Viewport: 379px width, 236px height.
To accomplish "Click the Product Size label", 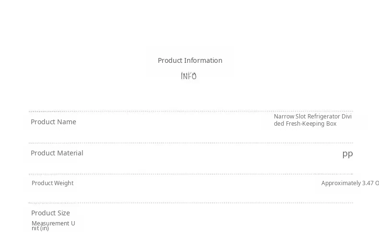I will (x=50, y=213).
